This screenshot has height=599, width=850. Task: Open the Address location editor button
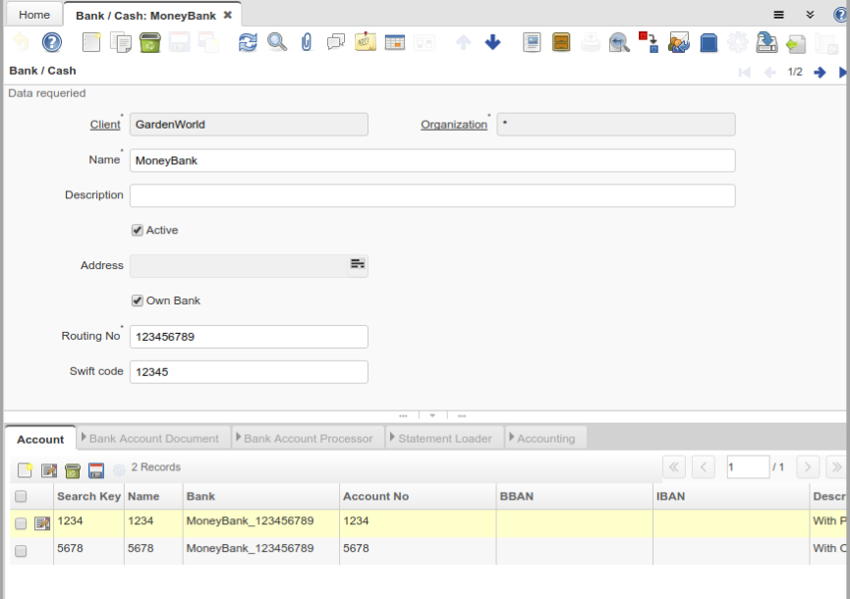[358, 264]
